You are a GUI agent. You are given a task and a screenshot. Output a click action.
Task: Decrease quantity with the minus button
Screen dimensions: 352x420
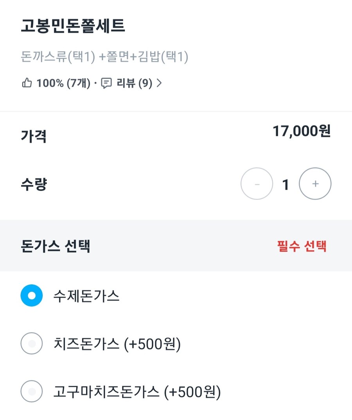257,184
